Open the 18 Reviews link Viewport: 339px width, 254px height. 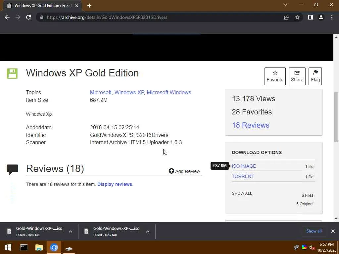pyautogui.click(x=251, y=125)
